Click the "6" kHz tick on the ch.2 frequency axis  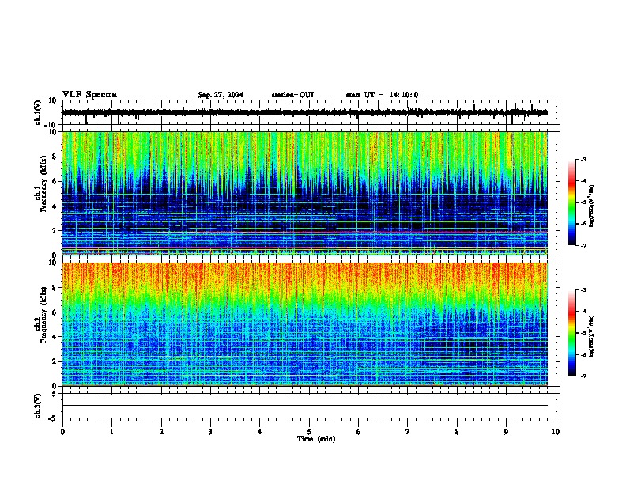pos(55,312)
